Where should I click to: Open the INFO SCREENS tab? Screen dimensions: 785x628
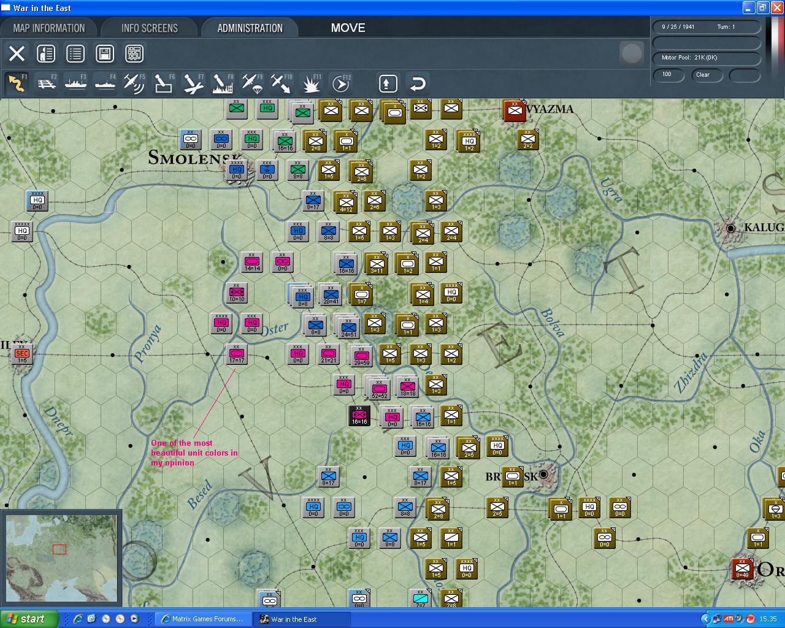(x=150, y=28)
